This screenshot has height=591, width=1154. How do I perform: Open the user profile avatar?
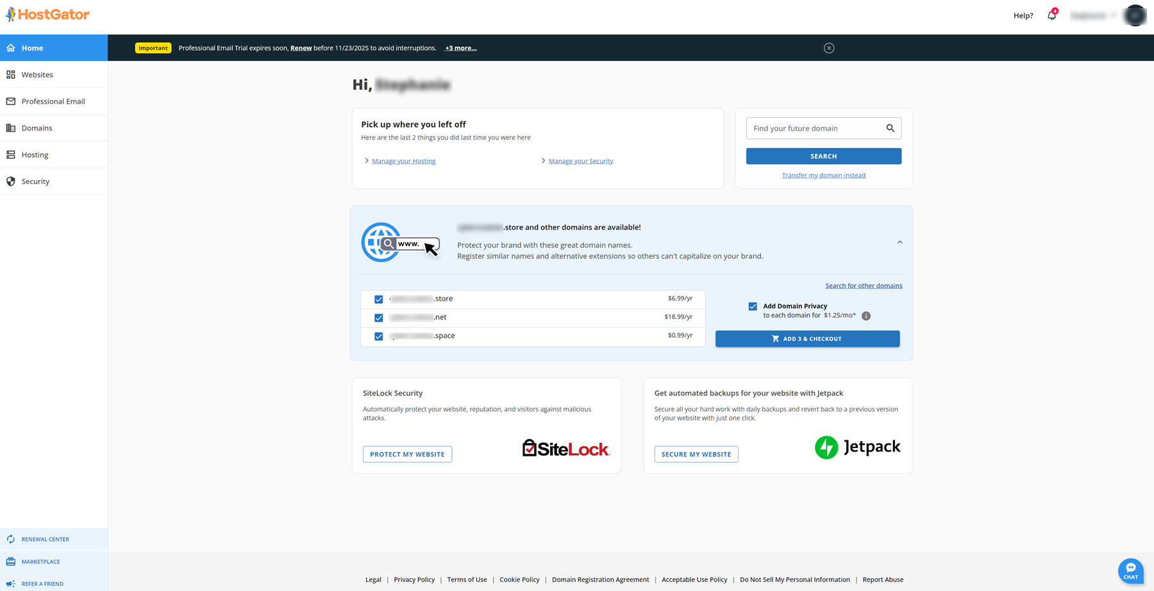1135,15
